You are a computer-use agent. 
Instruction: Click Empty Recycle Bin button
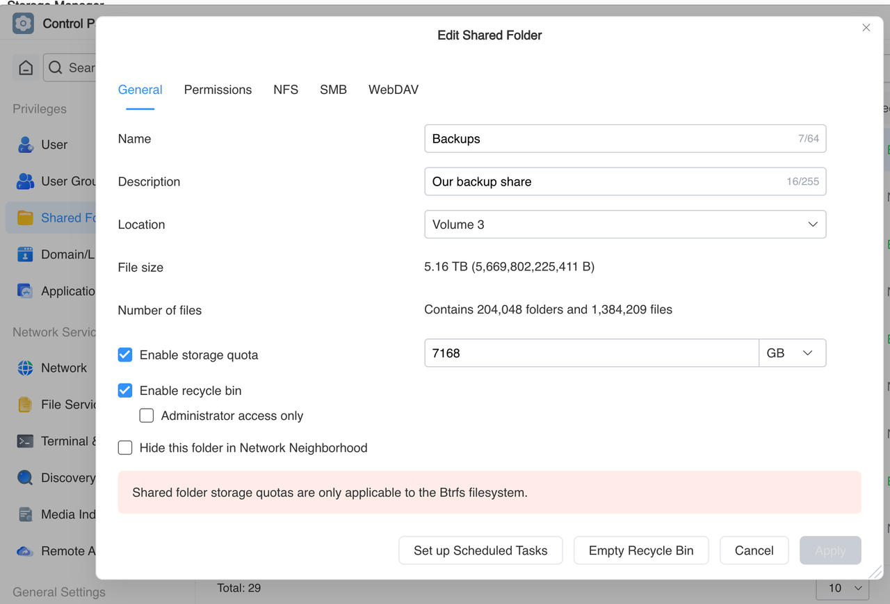641,550
